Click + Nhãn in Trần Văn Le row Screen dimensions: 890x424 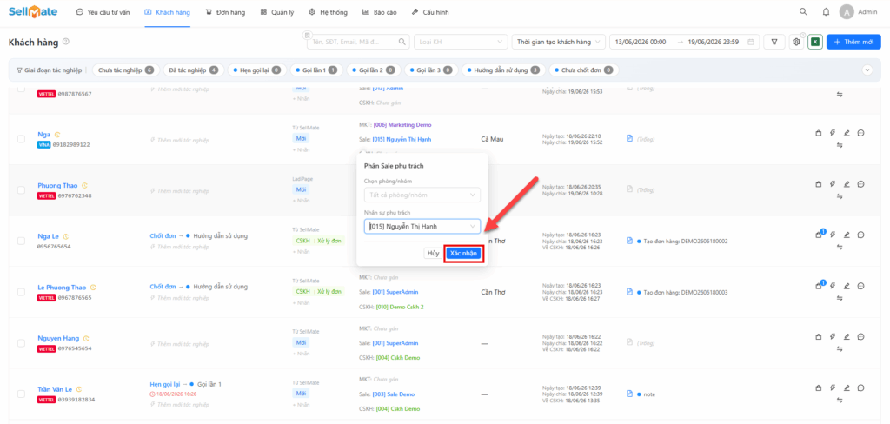point(302,405)
